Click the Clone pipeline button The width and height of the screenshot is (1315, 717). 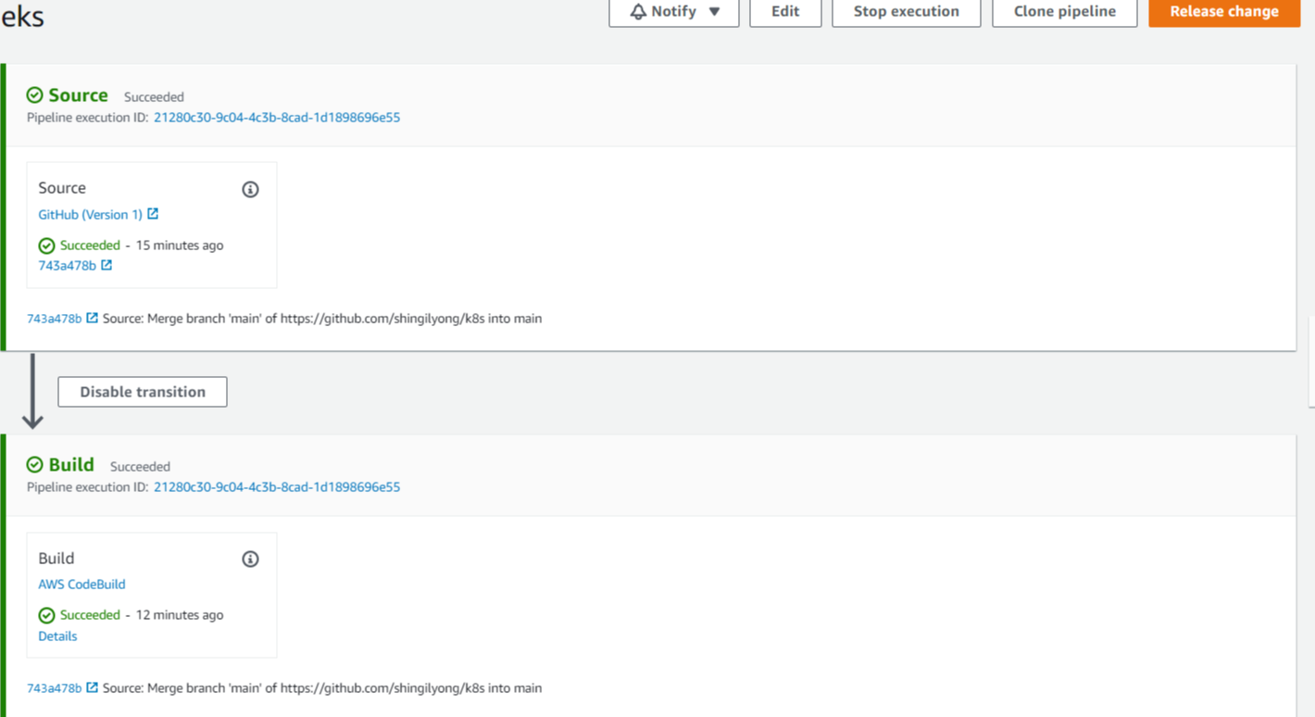1064,12
